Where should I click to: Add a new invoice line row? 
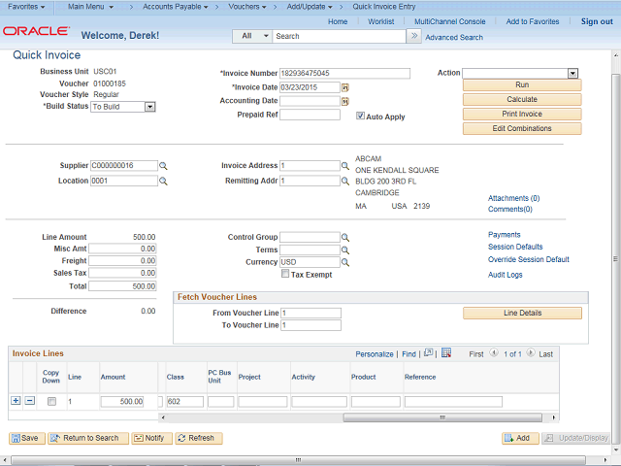(x=16, y=401)
